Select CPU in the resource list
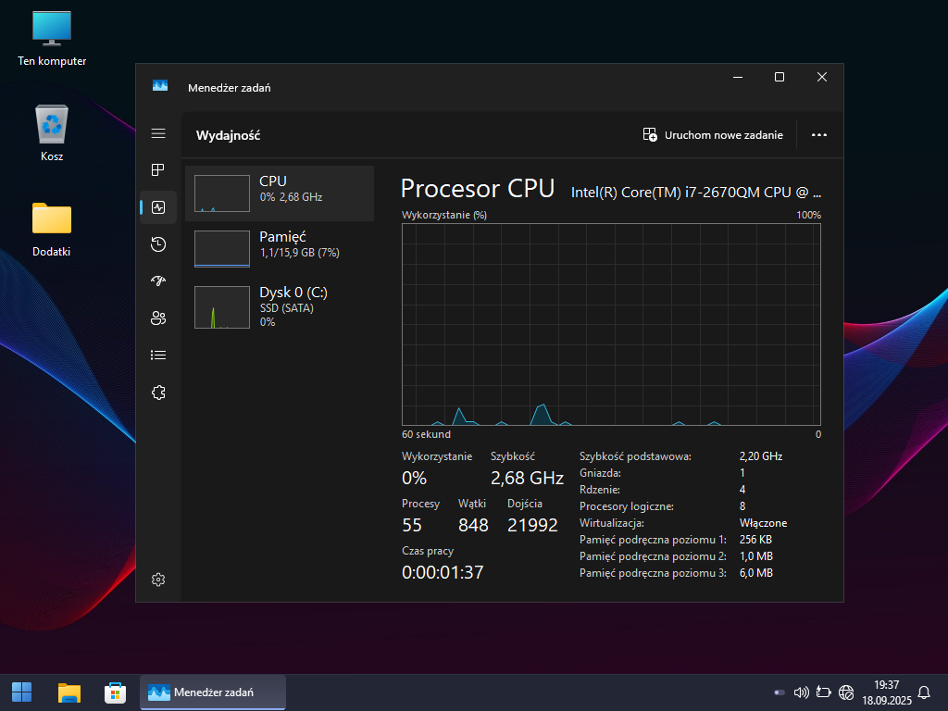 [280, 193]
